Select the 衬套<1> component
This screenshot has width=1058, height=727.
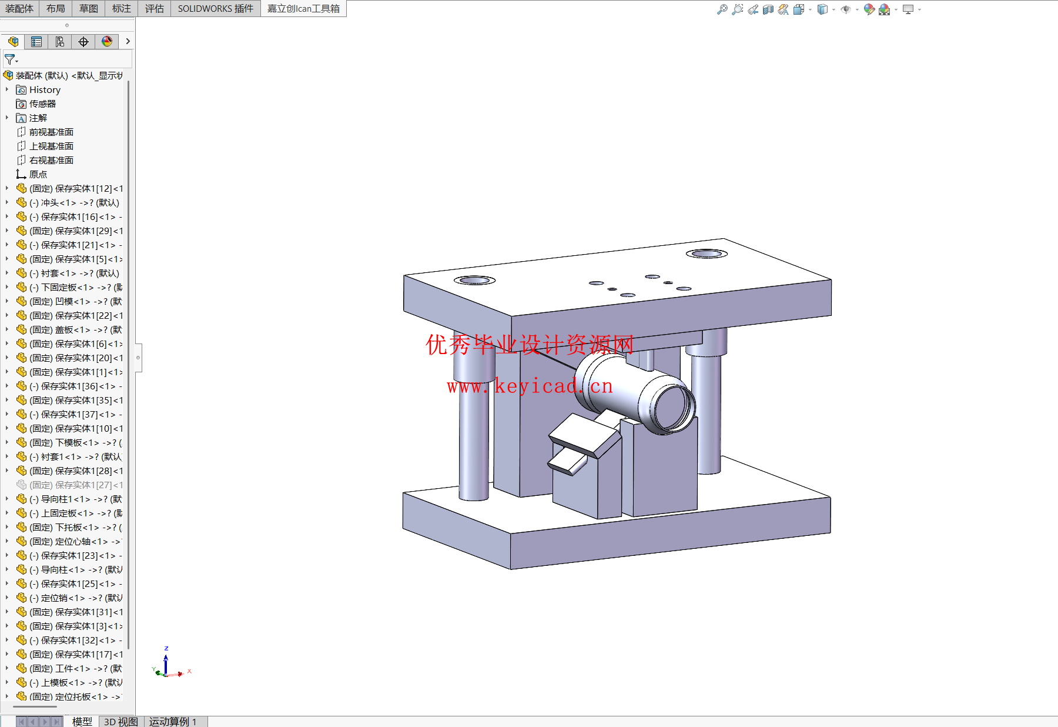click(x=74, y=273)
